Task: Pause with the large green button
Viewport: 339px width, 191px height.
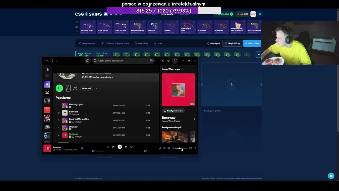Action: [x=59, y=88]
